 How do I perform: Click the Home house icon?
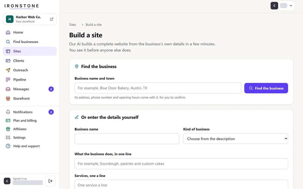[8, 32]
